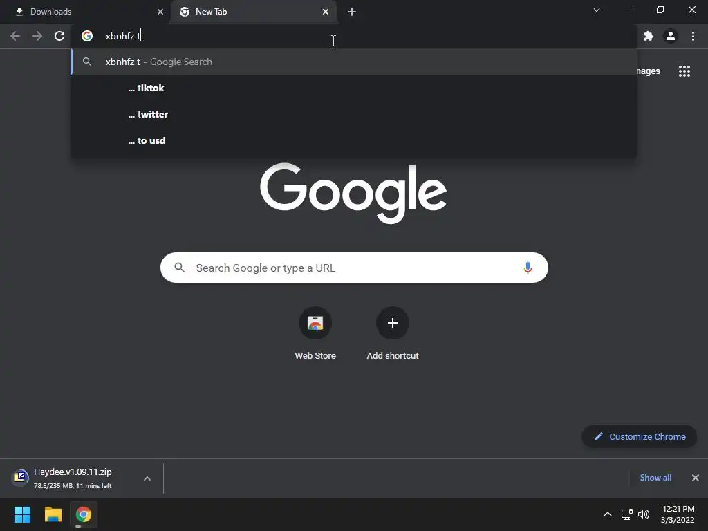Screen dimensions: 708x531
Task: Close the New Tab tab
Action: (x=326, y=12)
